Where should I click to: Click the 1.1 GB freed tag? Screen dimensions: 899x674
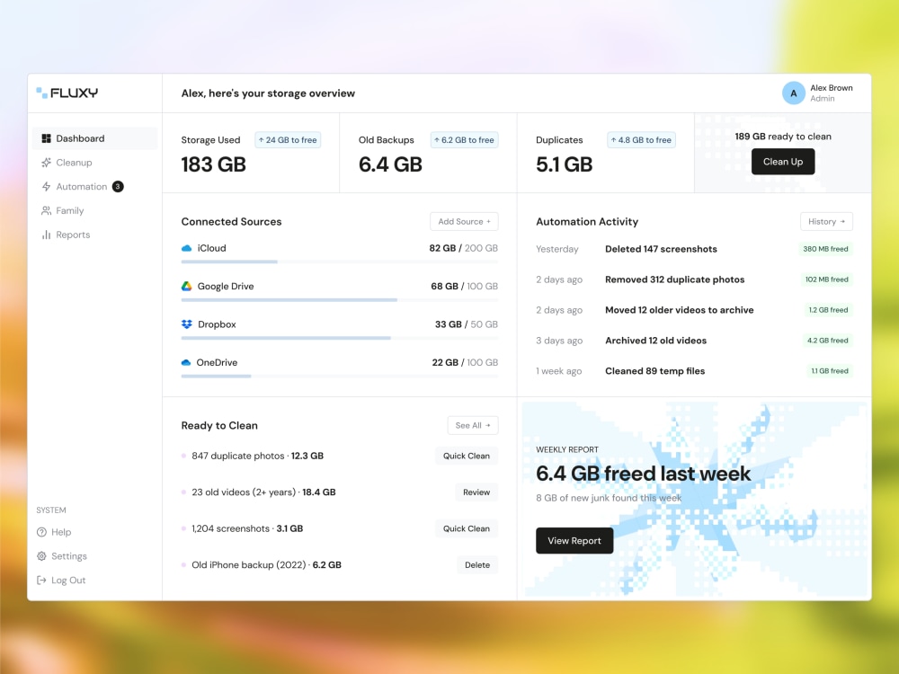[829, 371]
